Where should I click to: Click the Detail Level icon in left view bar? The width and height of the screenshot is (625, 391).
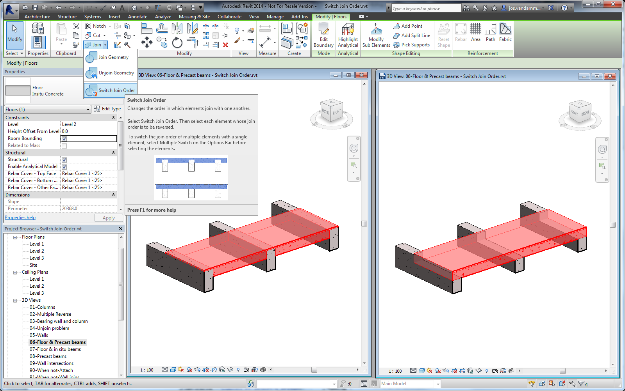tap(165, 370)
